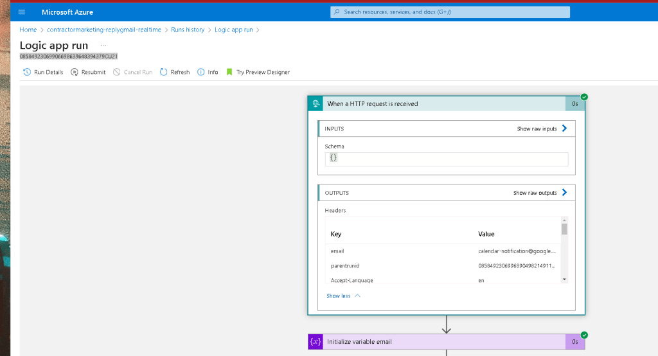Click the headers table scroll up arrow
Screen dimensions: 658x356
(x=564, y=220)
